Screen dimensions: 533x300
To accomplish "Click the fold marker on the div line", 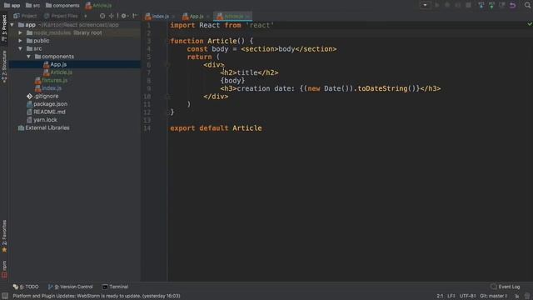I will tap(167, 65).
